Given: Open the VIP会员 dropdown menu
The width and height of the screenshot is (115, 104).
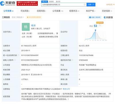Looking at the screenshot, I should pyautogui.click(x=110, y=5).
